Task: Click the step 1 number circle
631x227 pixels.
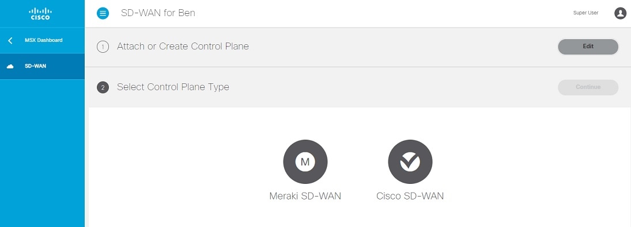Action: 103,47
